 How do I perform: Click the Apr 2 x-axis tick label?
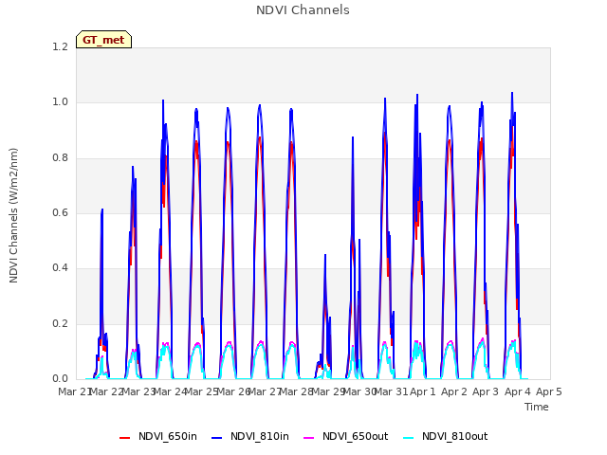tap(454, 391)
